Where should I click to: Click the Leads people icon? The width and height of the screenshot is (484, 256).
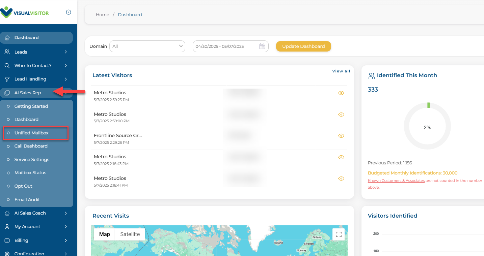[7, 52]
